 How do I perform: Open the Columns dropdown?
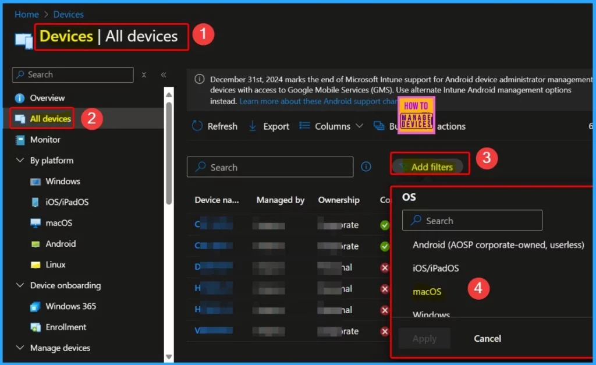331,126
